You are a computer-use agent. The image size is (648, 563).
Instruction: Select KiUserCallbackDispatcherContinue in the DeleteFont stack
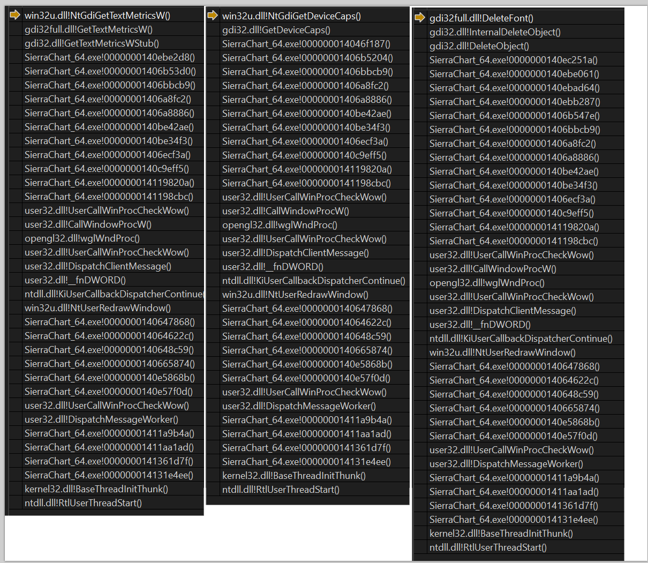pyautogui.click(x=521, y=339)
